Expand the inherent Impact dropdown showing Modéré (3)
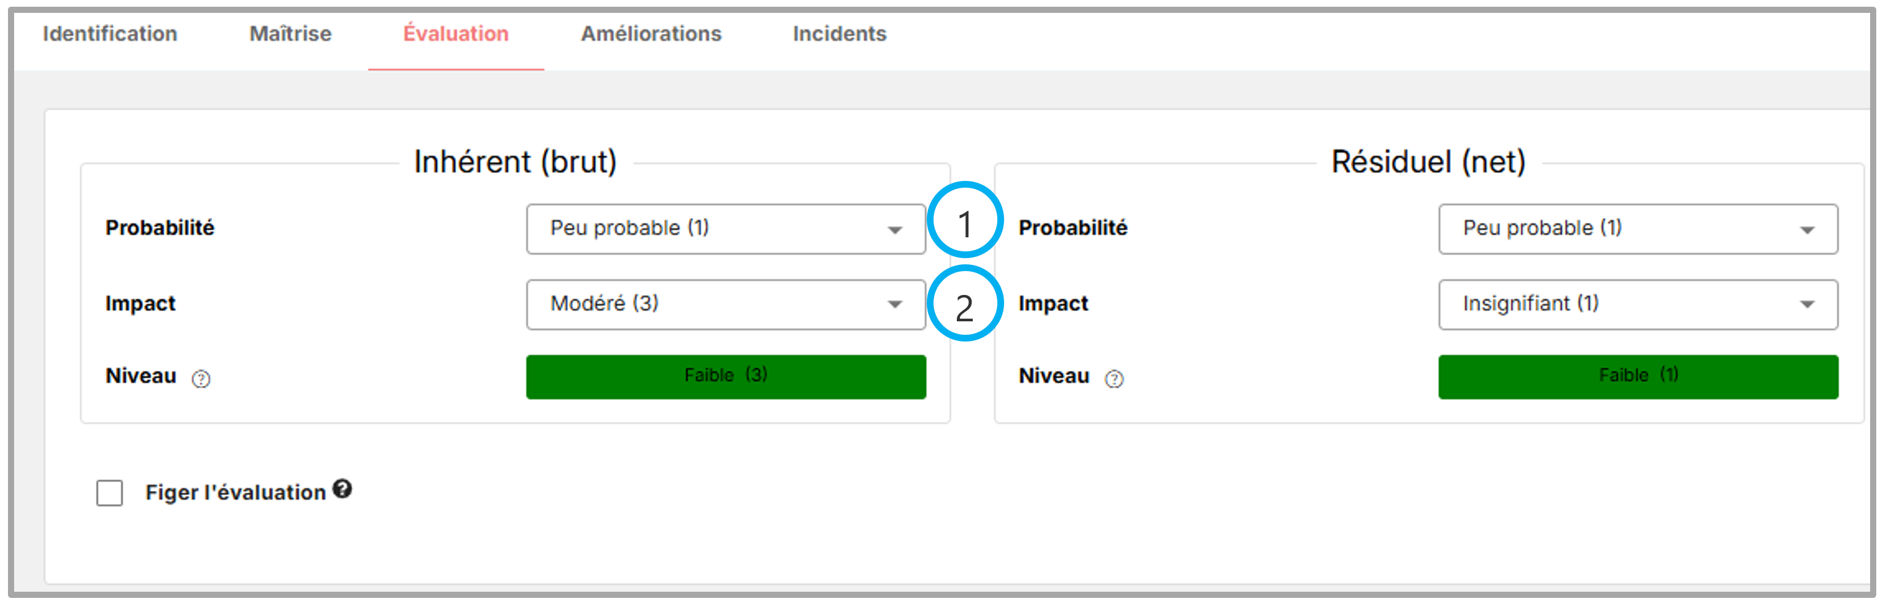Viewport: 1883px width, 604px height. (725, 305)
